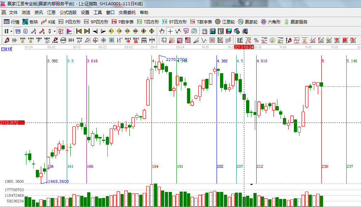Click the calculator icon in toolbar
This screenshot has width=361, height=207.
212,31
